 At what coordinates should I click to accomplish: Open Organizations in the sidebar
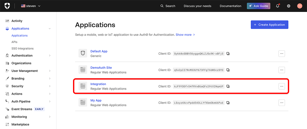21,63
